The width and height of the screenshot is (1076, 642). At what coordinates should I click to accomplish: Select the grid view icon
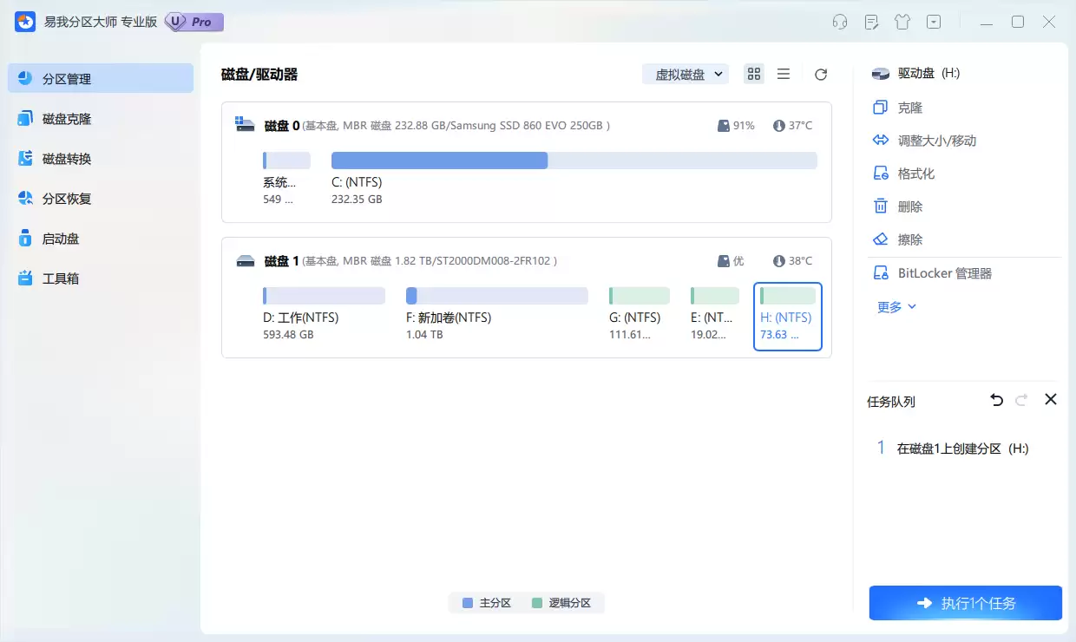coord(753,74)
